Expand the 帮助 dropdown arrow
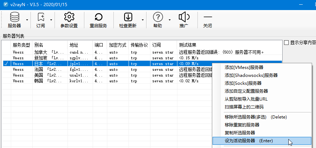 [169, 20]
